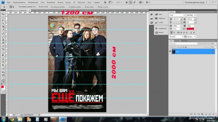Open the Arial font family dropdown
This screenshot has height=122, width=218.
click(177, 15)
